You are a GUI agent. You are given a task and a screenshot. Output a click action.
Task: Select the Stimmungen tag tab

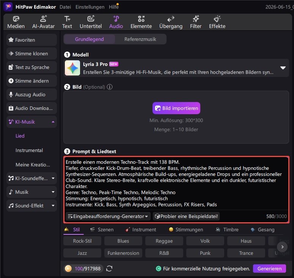pyautogui.click(x=186, y=229)
